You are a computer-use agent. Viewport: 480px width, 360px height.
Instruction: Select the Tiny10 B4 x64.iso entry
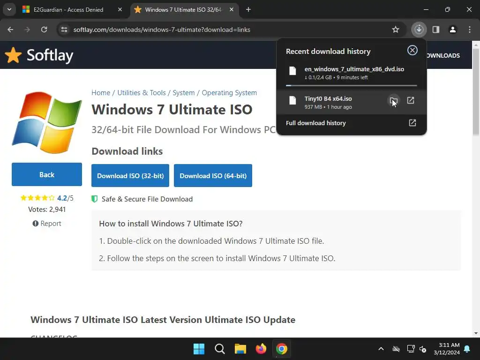pos(352,102)
